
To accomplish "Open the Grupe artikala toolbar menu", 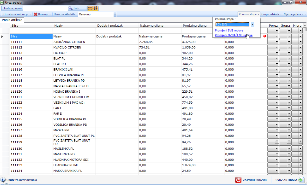I will (x=271, y=14).
